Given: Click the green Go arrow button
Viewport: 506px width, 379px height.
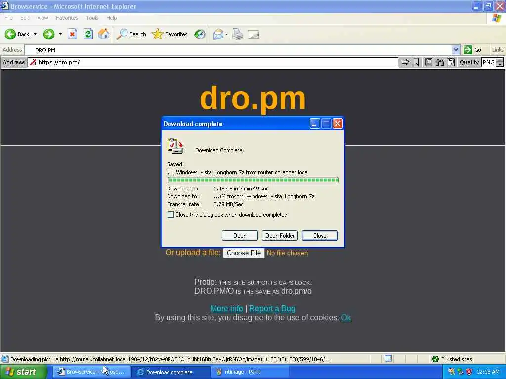Looking at the screenshot, I should [x=467, y=50].
